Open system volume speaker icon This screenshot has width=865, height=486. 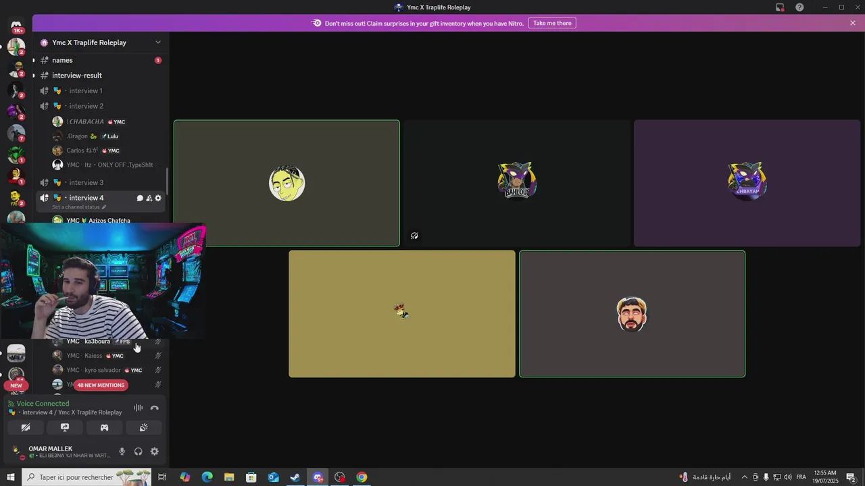tap(788, 477)
